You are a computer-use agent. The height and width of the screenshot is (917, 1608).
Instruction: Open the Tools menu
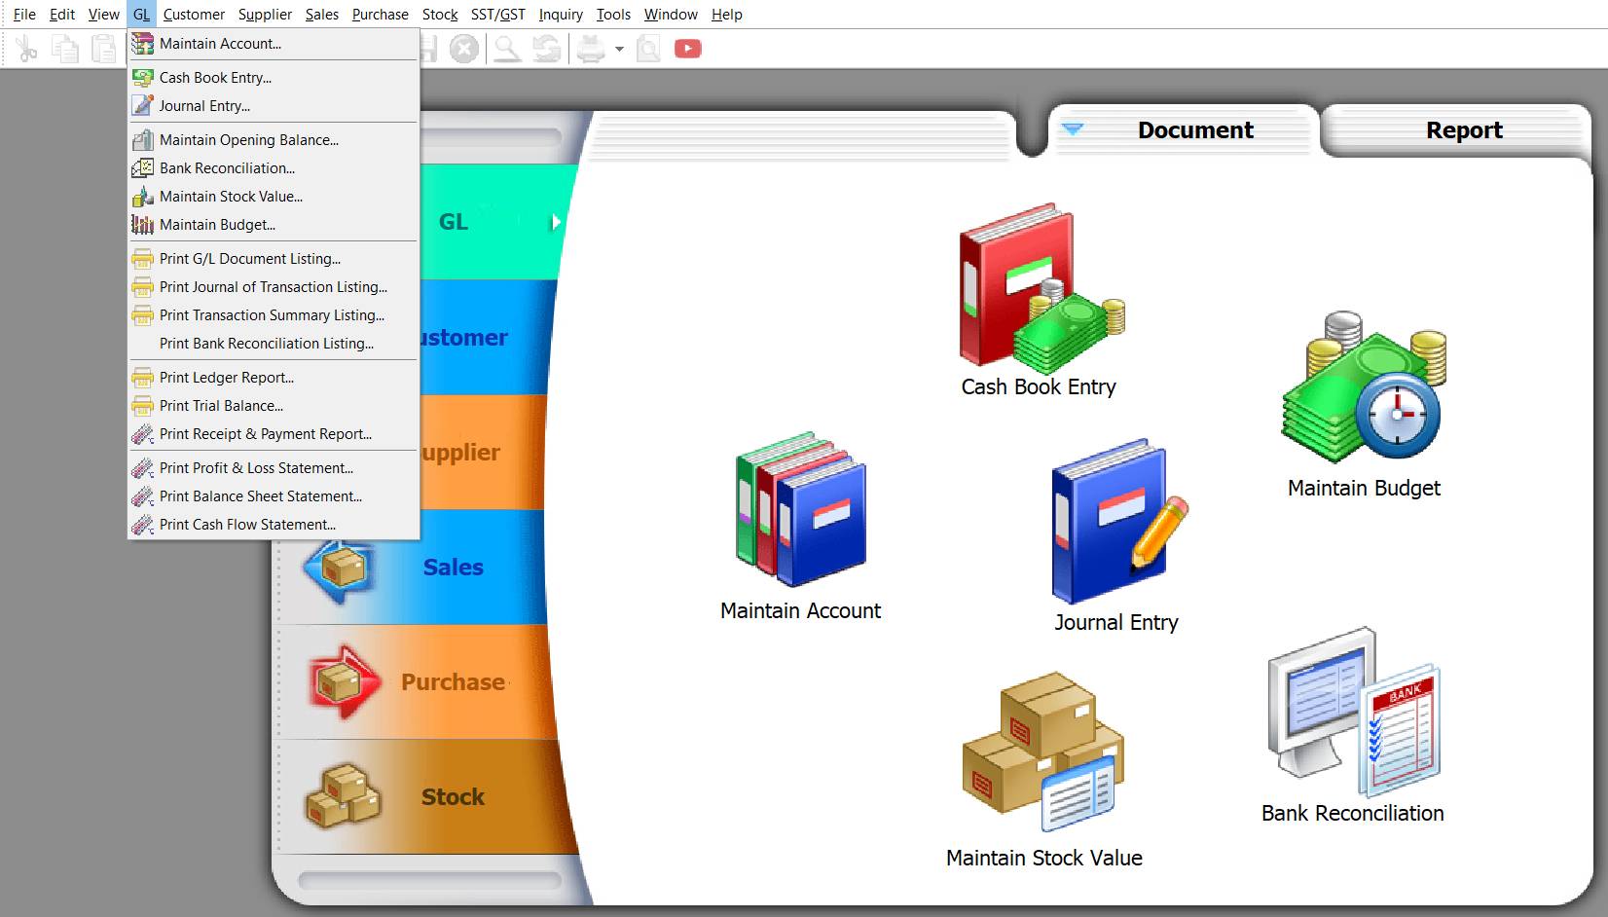(x=613, y=14)
